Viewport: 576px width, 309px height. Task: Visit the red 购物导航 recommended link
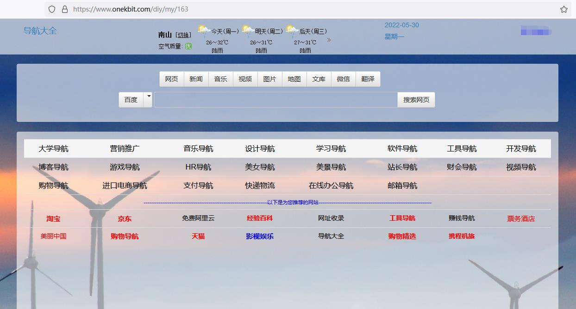point(125,236)
